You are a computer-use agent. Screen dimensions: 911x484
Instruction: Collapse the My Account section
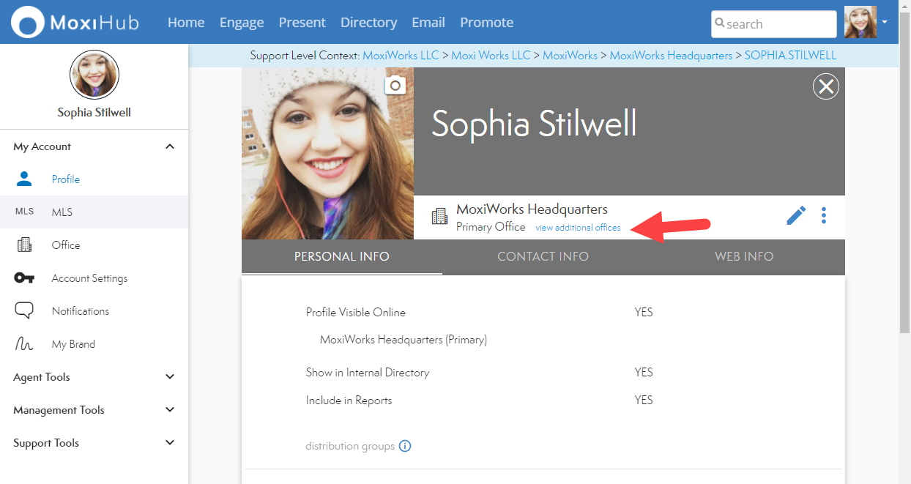point(170,146)
